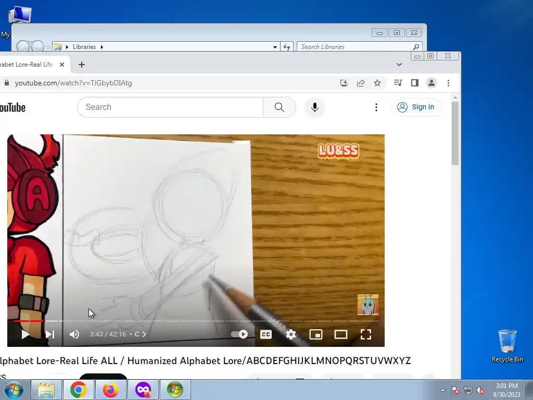533x400 pixels.
Task: Toggle autoplay switch in player
Action: 239,334
